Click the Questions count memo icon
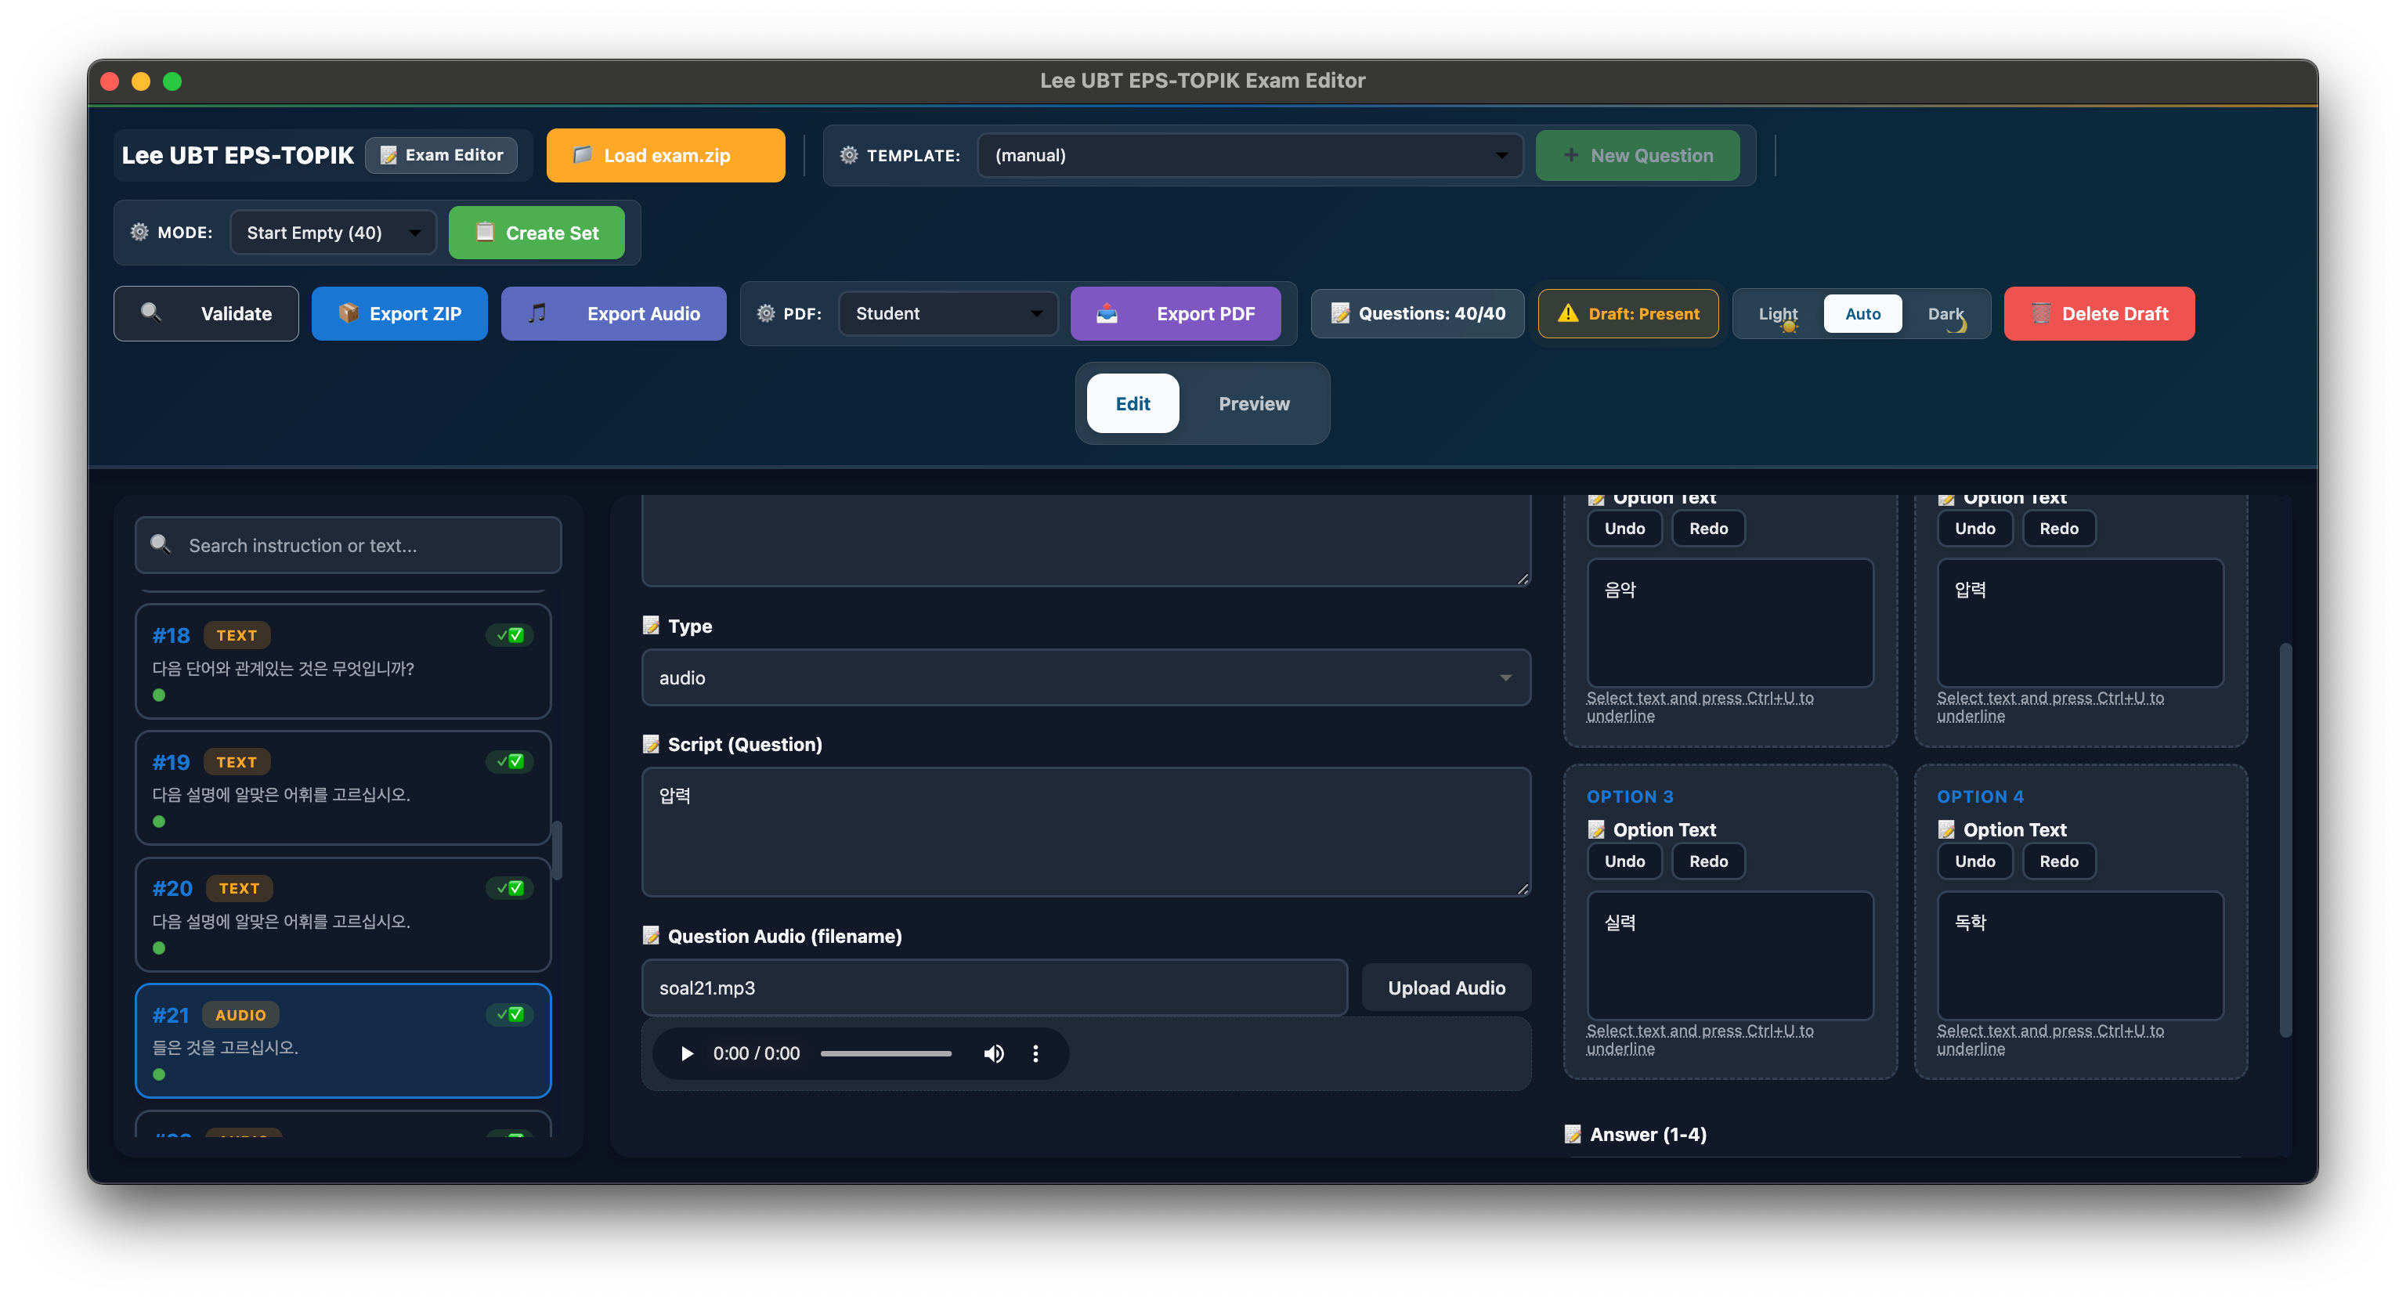The image size is (2406, 1300). coord(1340,312)
